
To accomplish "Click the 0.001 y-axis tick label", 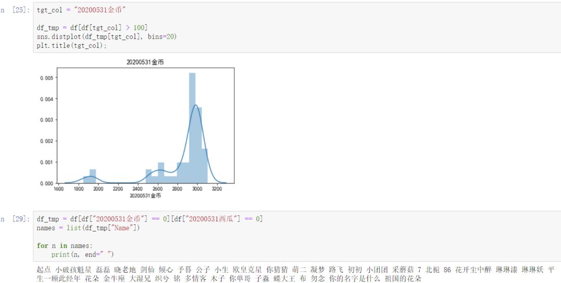I will click(47, 162).
